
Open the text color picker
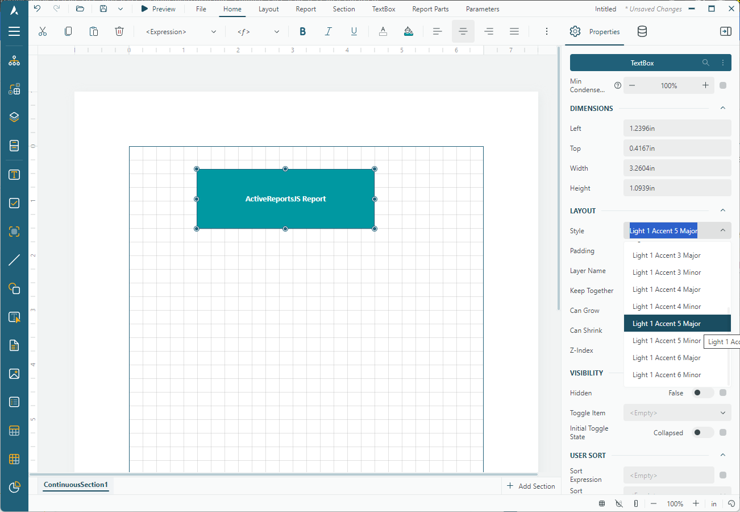tap(383, 32)
